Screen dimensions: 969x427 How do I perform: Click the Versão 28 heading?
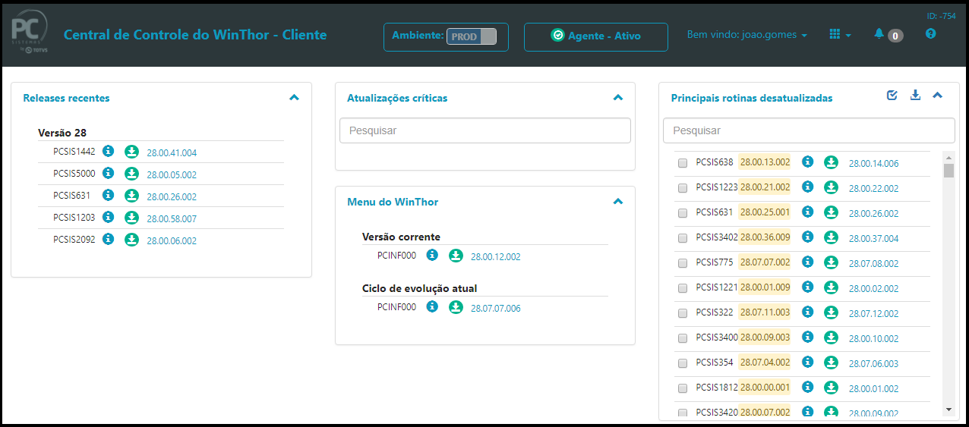pos(62,133)
